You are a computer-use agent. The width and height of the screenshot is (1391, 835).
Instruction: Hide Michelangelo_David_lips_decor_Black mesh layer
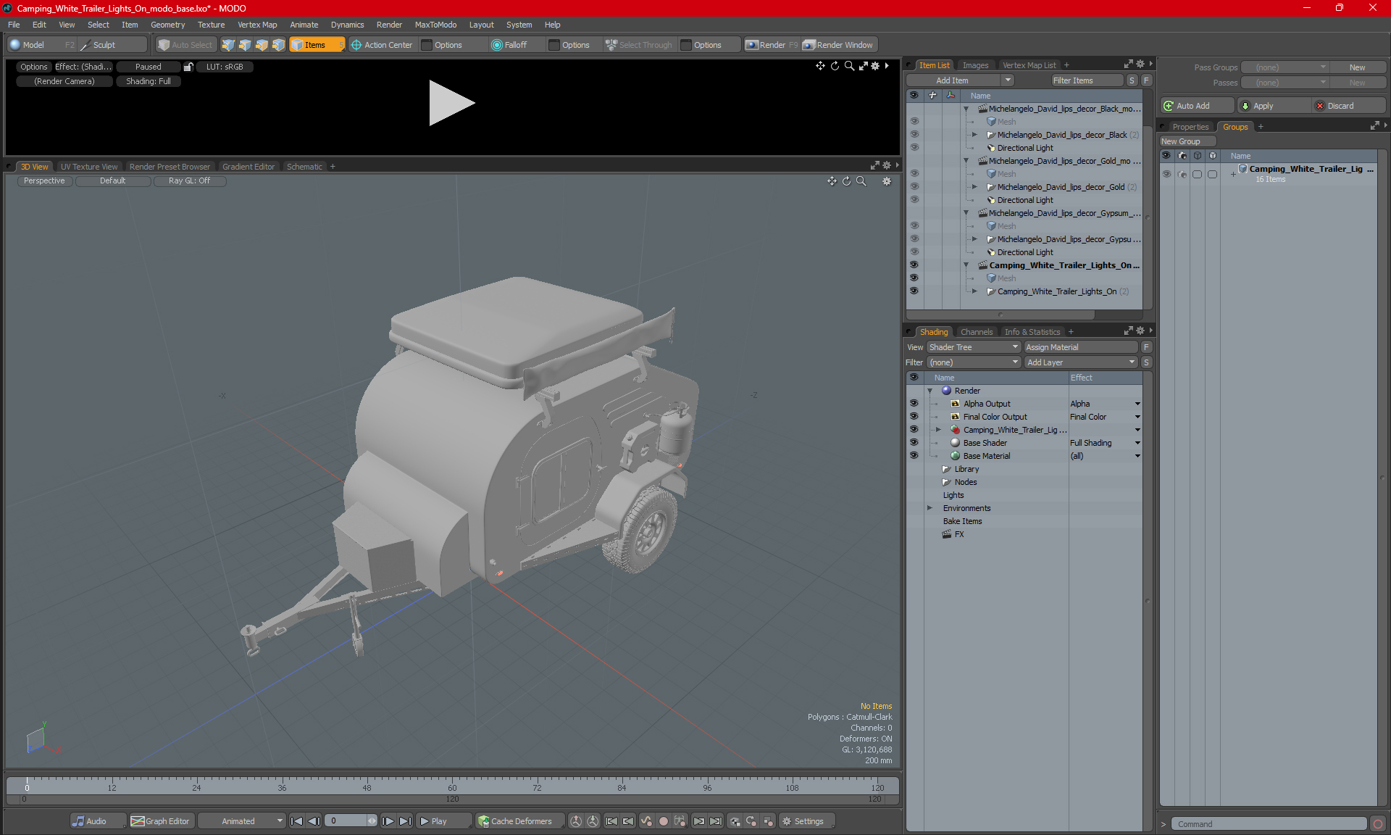[x=914, y=121]
